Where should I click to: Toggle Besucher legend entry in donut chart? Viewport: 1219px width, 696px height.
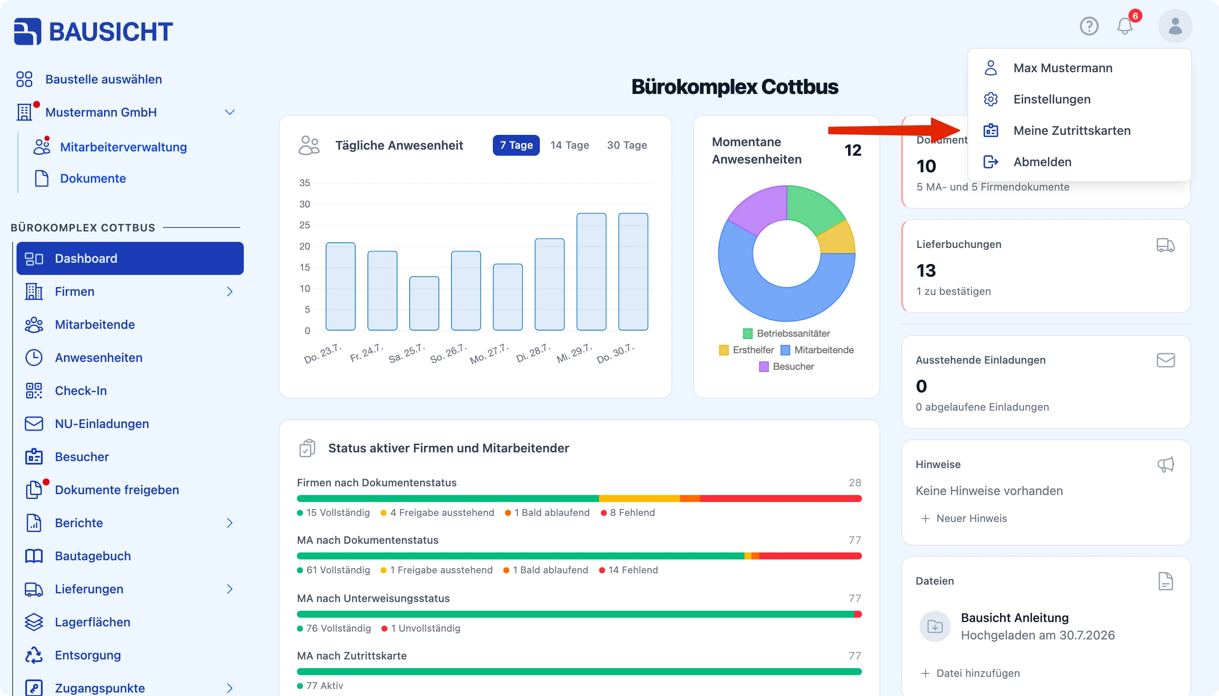pyautogui.click(x=786, y=367)
